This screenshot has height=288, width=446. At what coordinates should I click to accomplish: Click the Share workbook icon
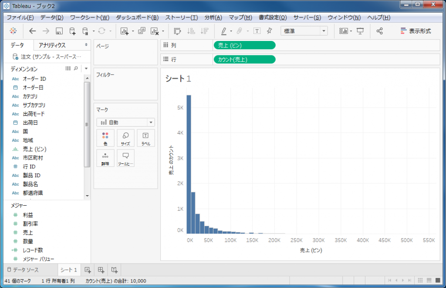(379, 31)
